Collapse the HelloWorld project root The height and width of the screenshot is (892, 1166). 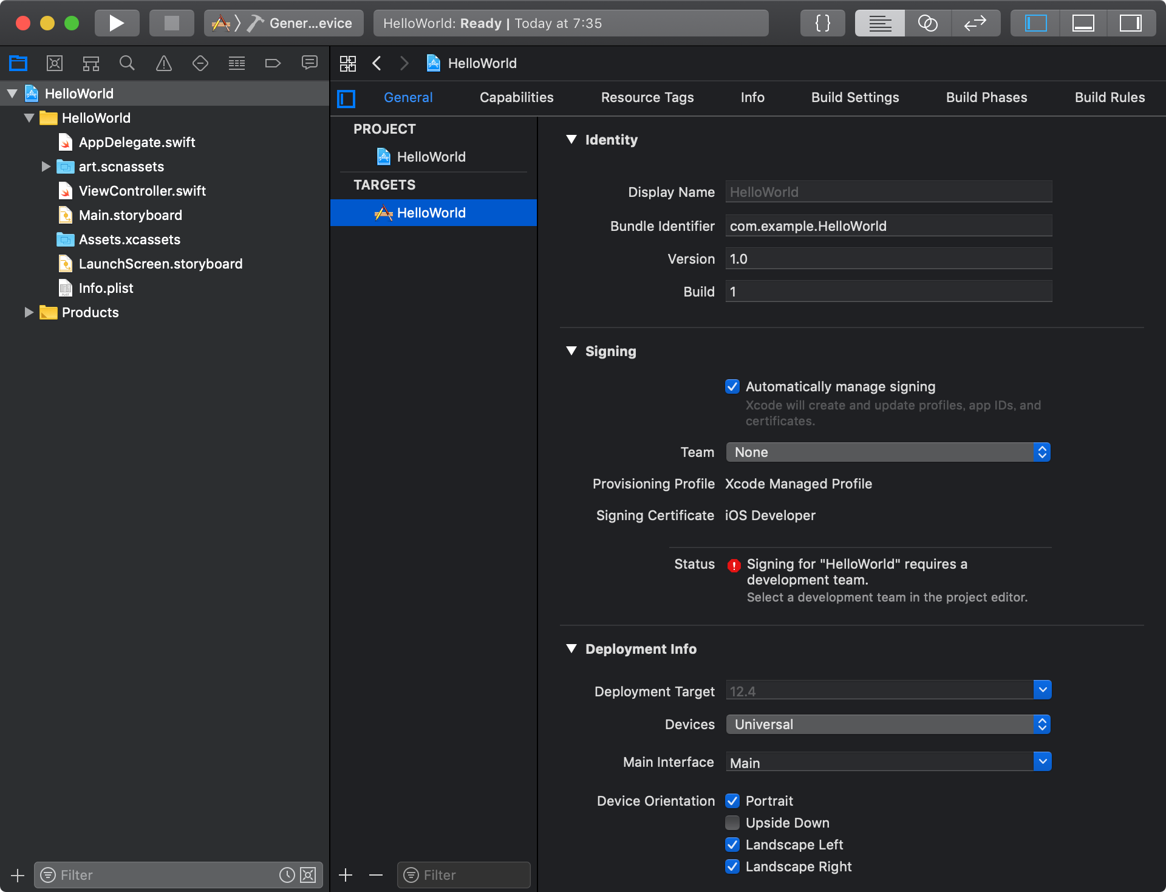(12, 94)
